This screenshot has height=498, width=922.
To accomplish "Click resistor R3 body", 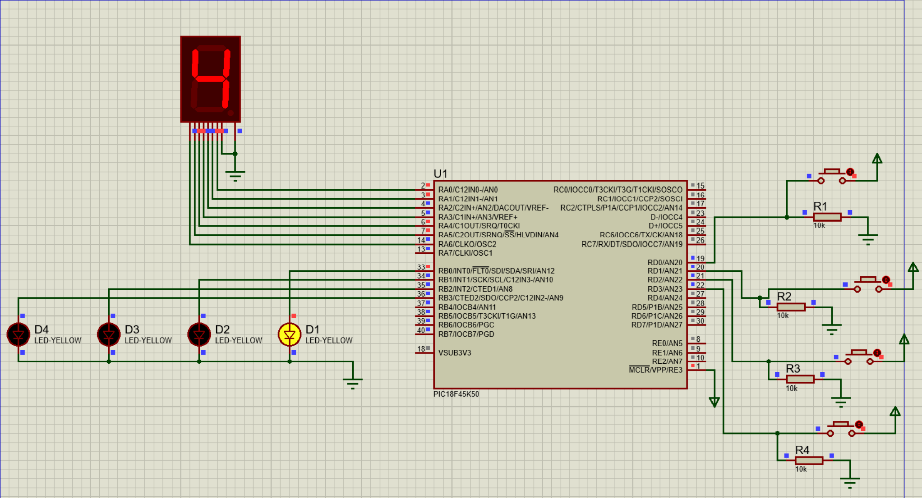I will pos(800,379).
